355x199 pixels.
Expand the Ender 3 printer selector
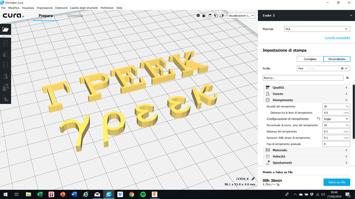[x=306, y=16]
